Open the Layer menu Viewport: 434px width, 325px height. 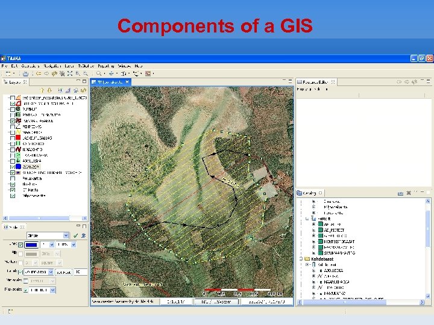(70, 65)
